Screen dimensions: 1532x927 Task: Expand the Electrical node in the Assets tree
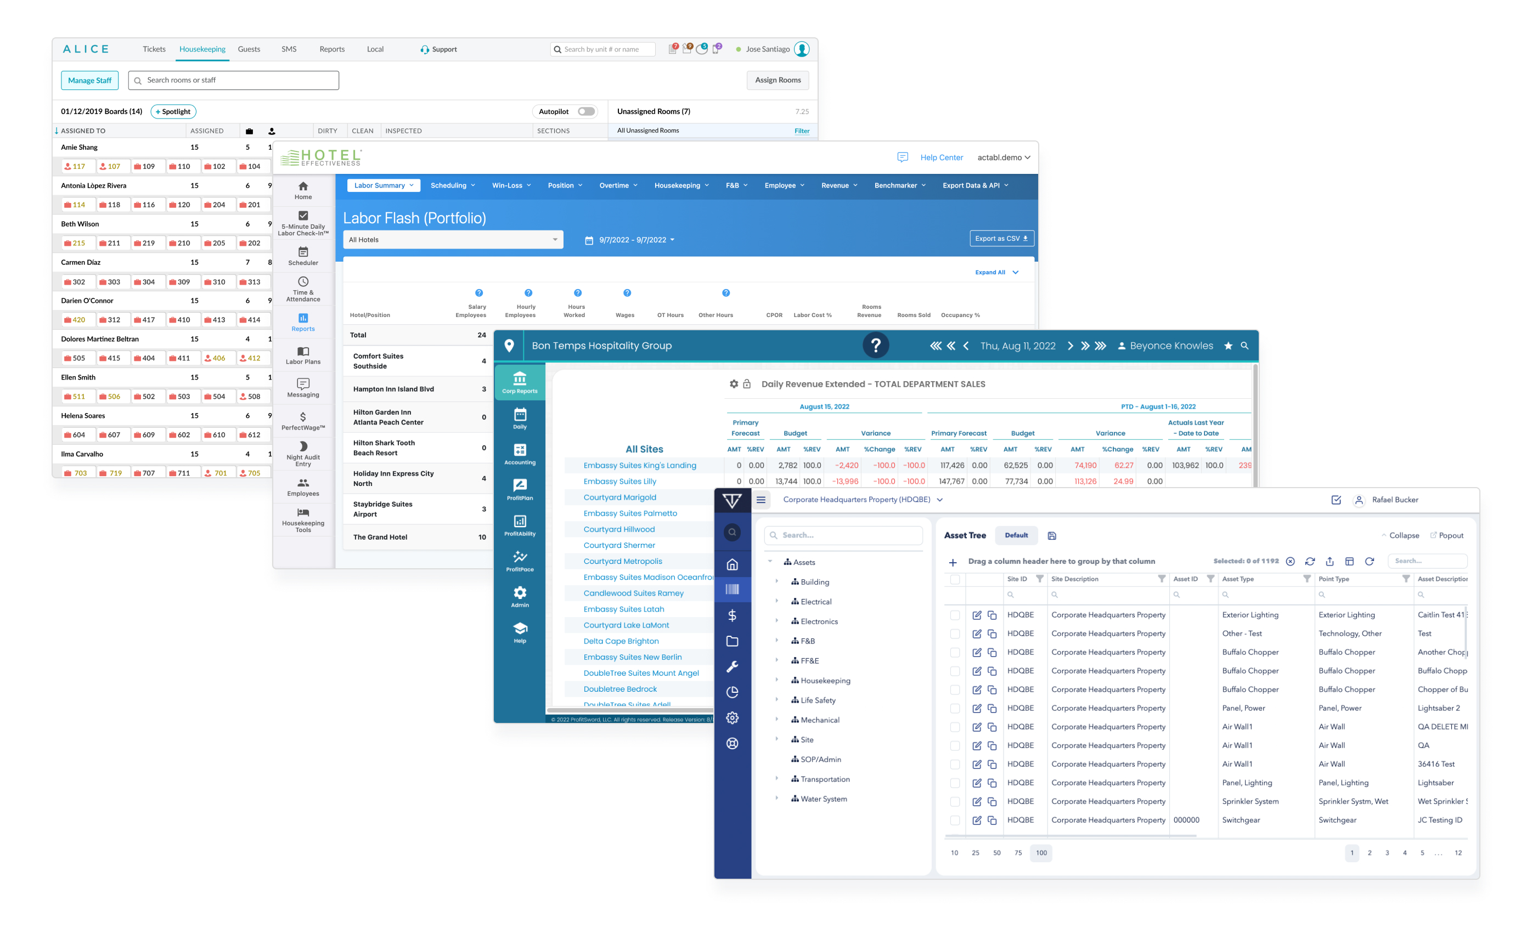click(x=776, y=601)
